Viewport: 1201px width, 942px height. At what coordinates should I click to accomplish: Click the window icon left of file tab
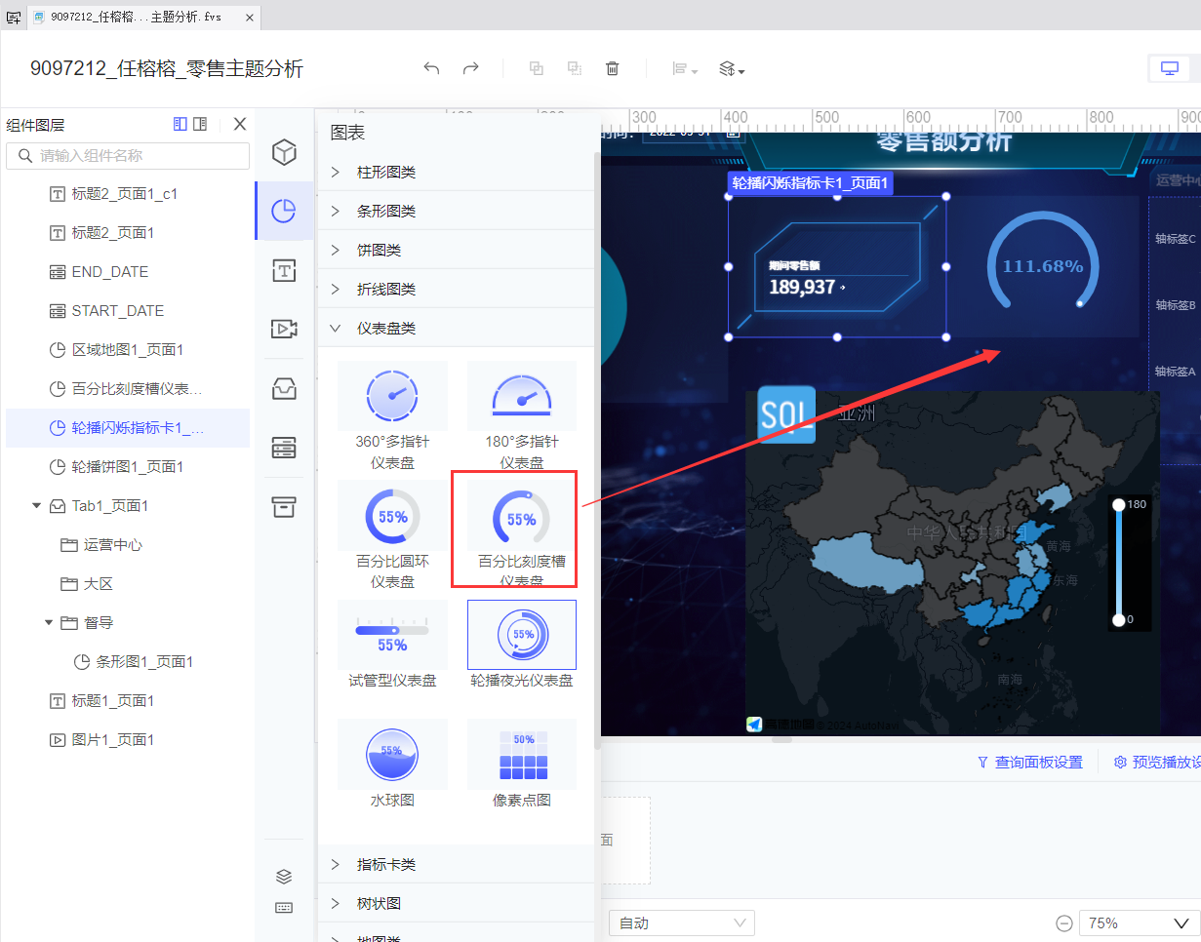point(14,18)
